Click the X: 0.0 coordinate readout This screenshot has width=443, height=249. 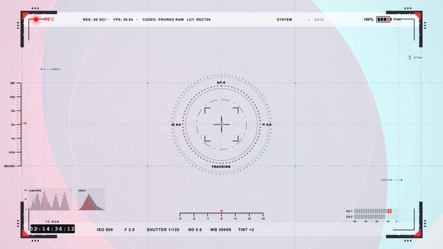(x=176, y=124)
